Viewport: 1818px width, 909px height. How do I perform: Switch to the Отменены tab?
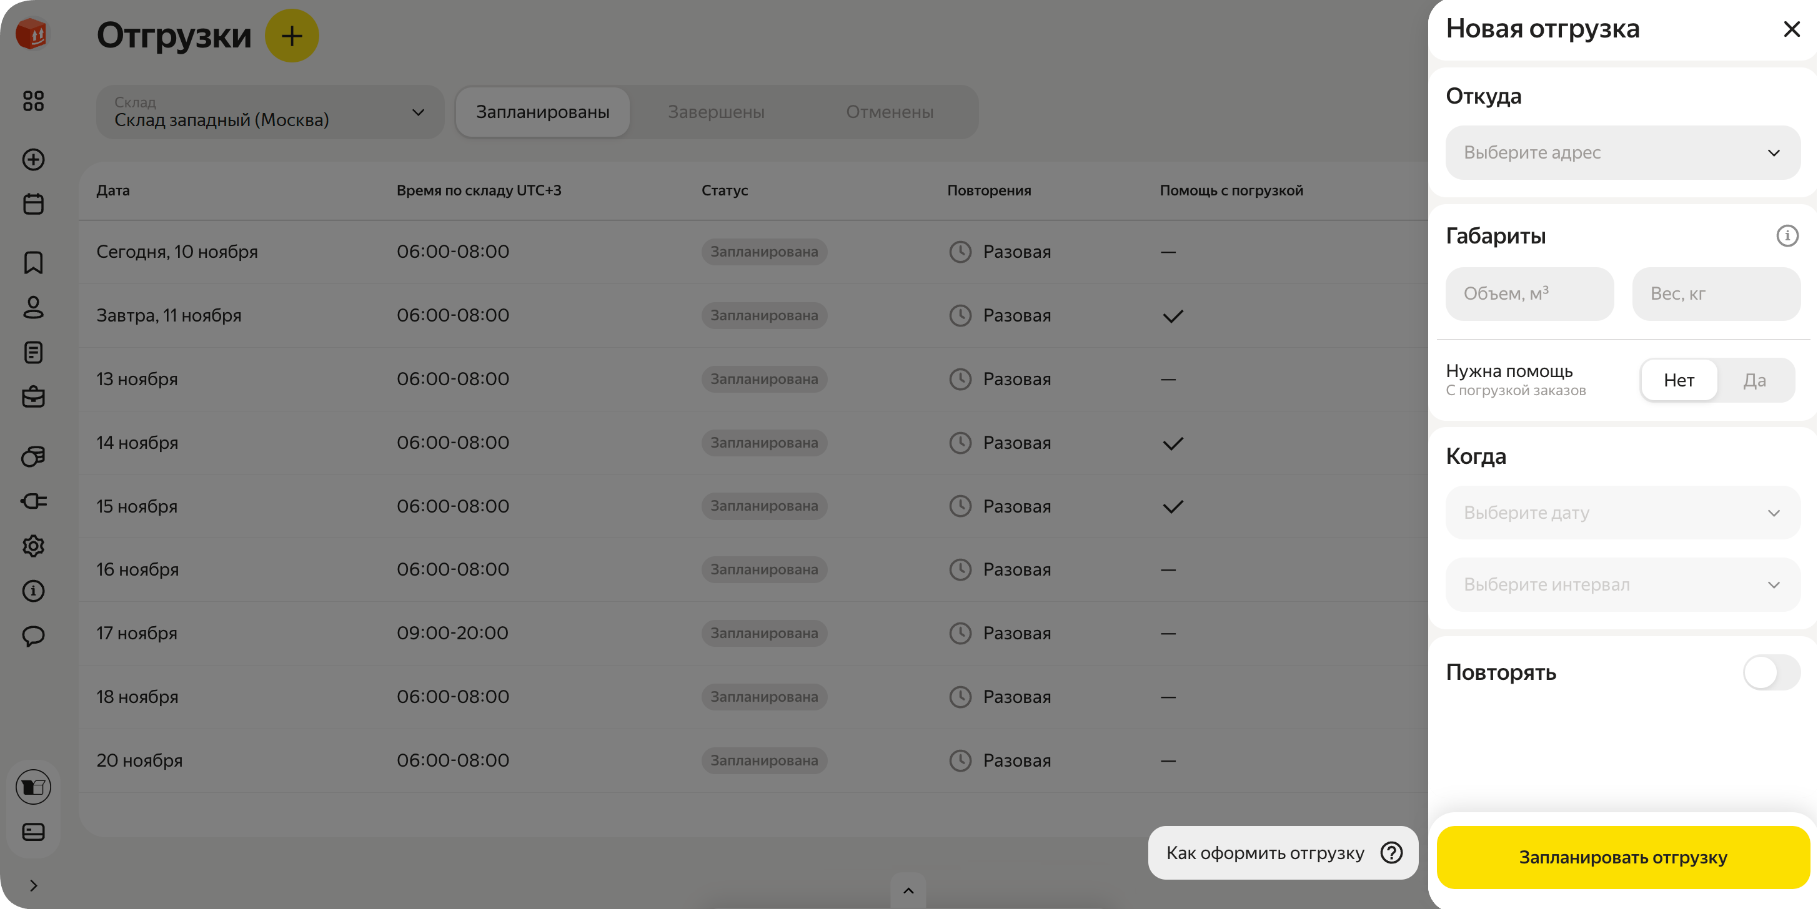click(889, 112)
